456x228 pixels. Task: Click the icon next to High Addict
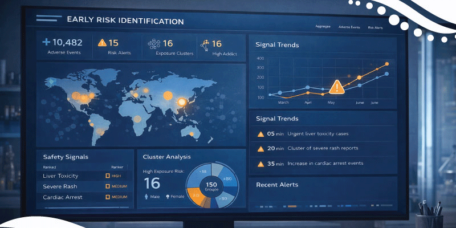[x=205, y=44]
